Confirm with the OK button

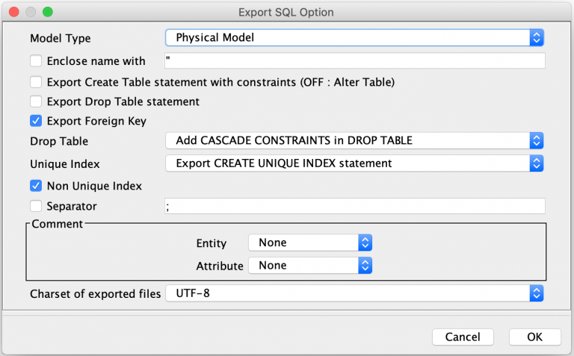point(534,337)
